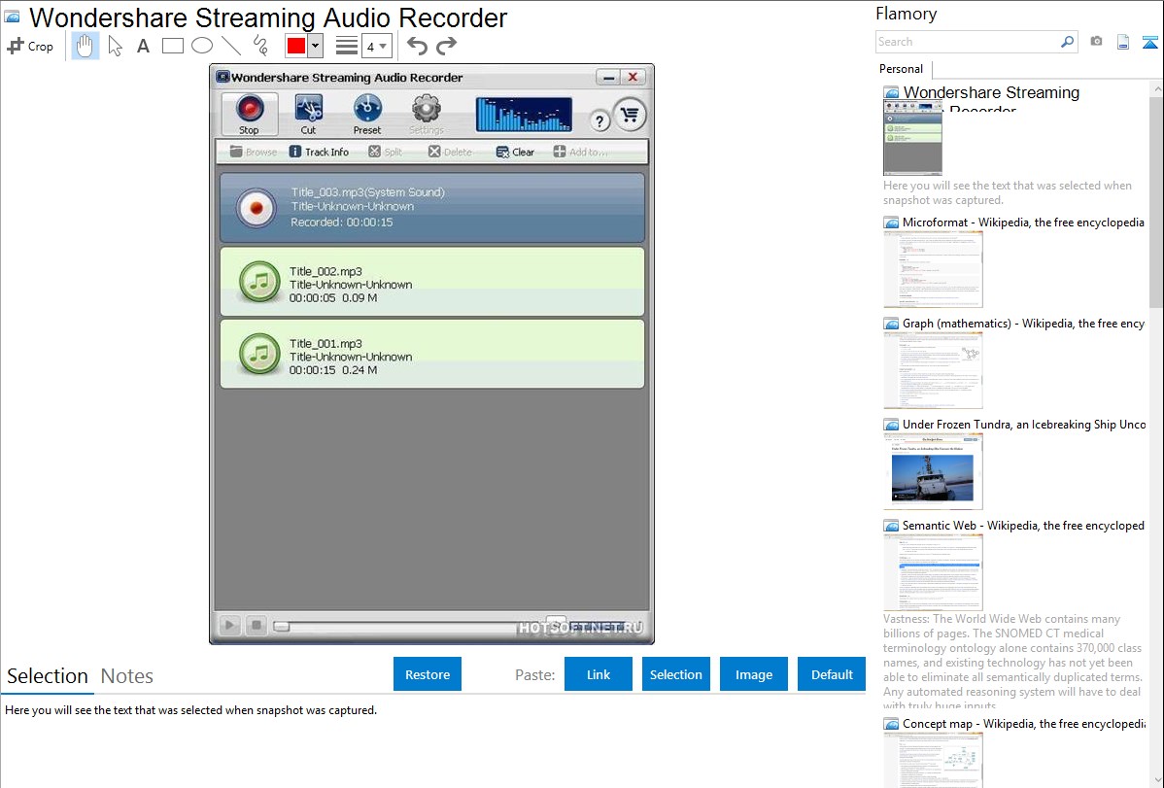The width and height of the screenshot is (1164, 788).
Task: Click Delete in the recorder toolbar
Action: pyautogui.click(x=450, y=152)
